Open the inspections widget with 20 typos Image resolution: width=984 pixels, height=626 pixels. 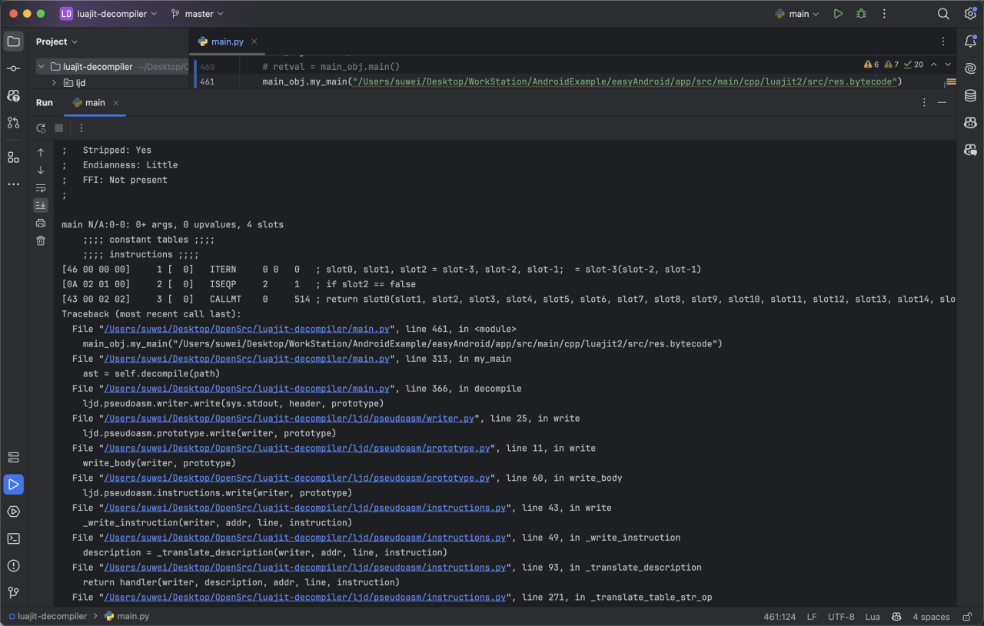click(893, 65)
